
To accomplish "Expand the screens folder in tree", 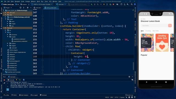I will tap(8, 43).
